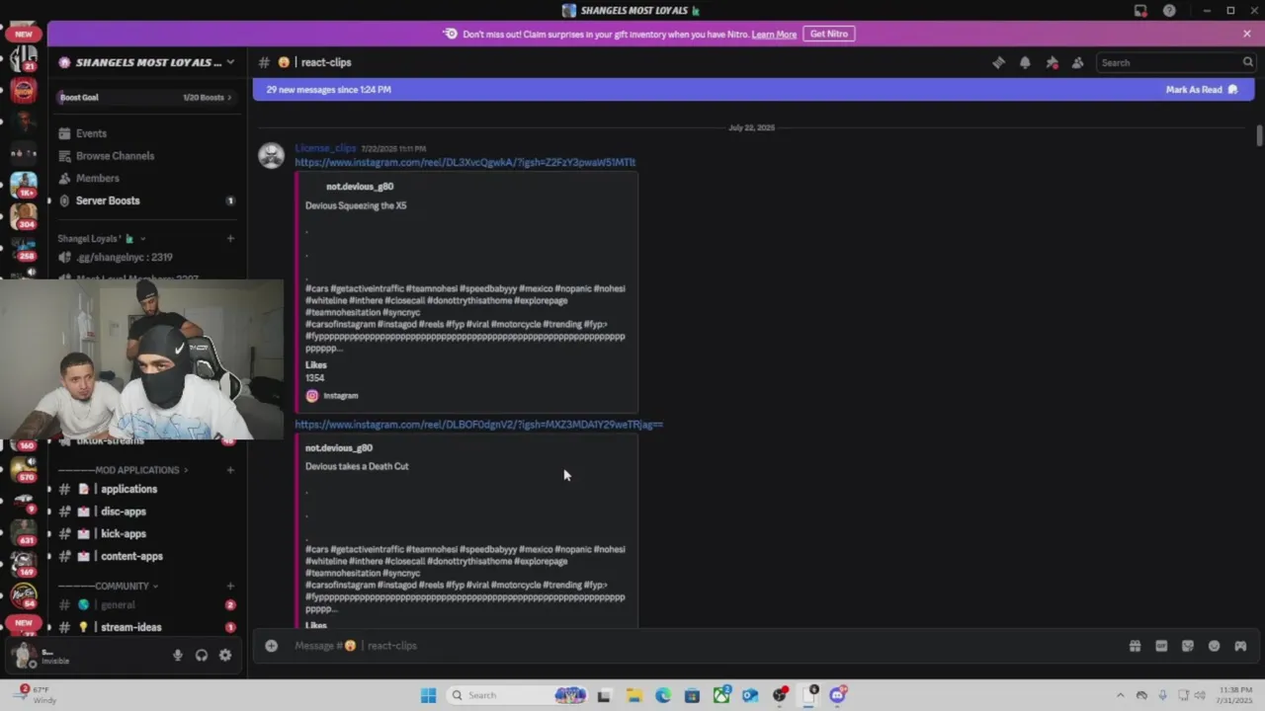Viewport: 1265px width, 711px height.
Task: Open the gift icon in message bar
Action: (x=1135, y=646)
